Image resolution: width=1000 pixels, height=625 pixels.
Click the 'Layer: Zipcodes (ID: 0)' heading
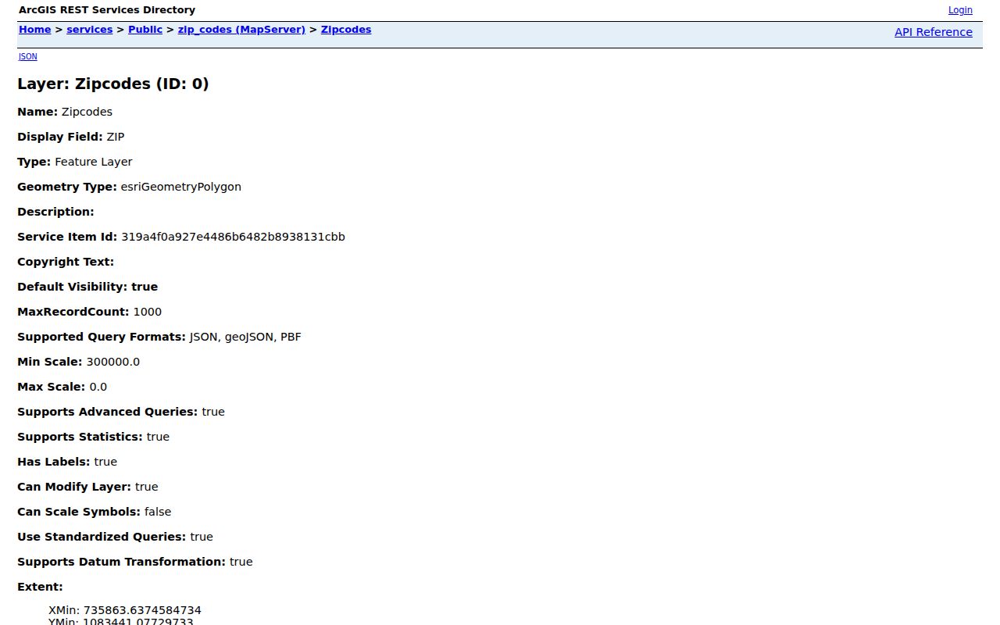pos(113,84)
